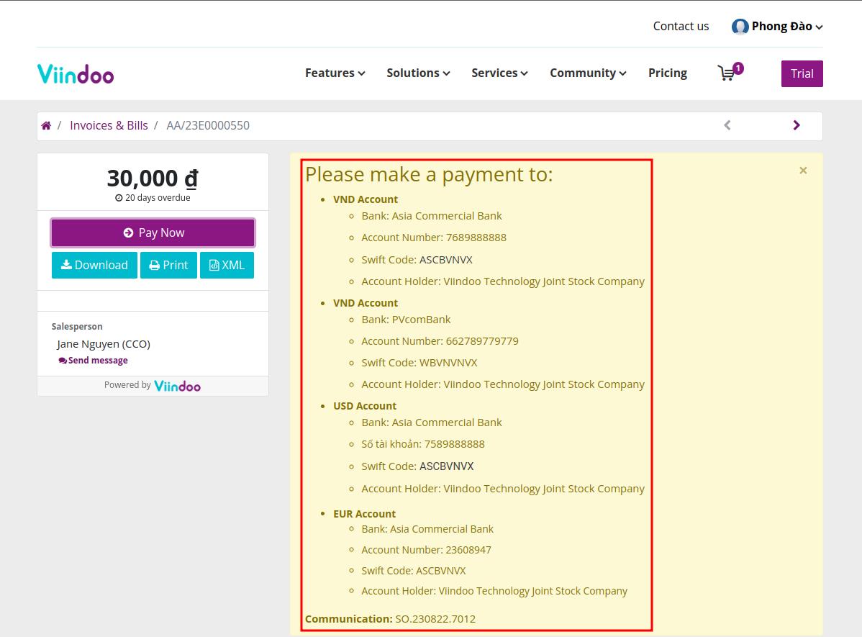Viewport: 862px width, 637px height.
Task: Click Communication SO.230822.7012
Action: click(x=390, y=619)
